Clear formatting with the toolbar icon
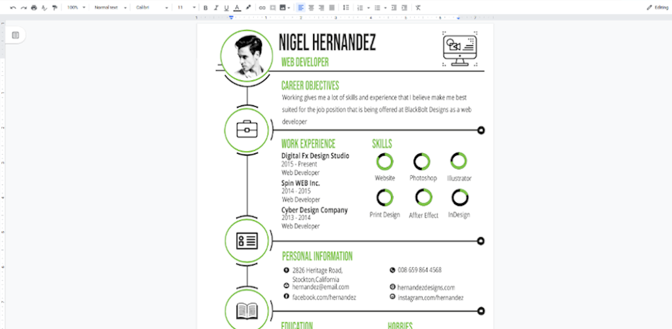Viewport: 672px width, 329px height. (x=418, y=8)
